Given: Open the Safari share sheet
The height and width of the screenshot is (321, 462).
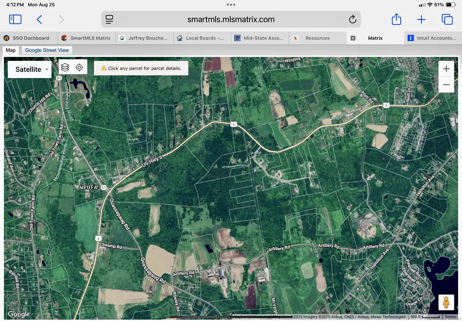Looking at the screenshot, I should pos(396,20).
